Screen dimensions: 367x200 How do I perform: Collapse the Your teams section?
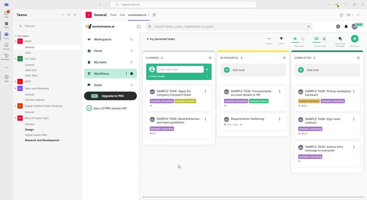pos(16,36)
